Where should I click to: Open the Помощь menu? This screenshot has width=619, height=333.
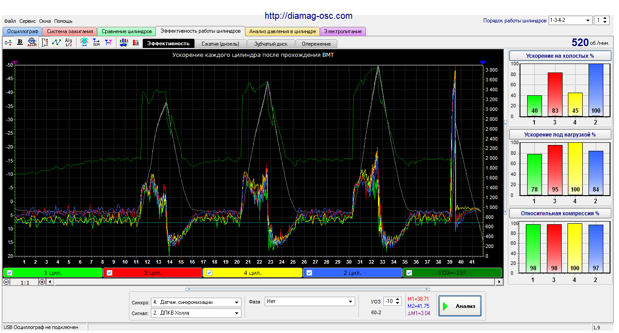click(x=63, y=21)
